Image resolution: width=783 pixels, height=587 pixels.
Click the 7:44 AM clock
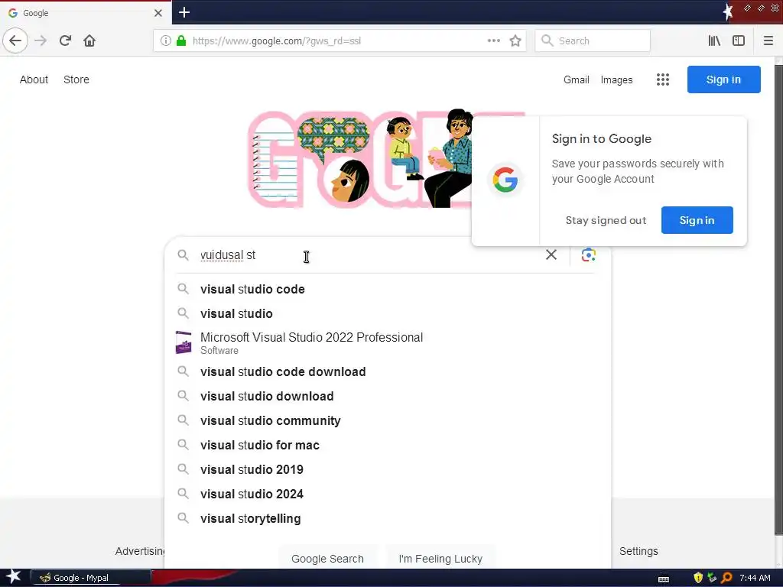tap(755, 578)
